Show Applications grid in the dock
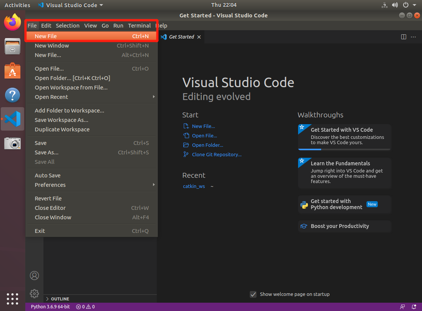 pyautogui.click(x=12, y=299)
